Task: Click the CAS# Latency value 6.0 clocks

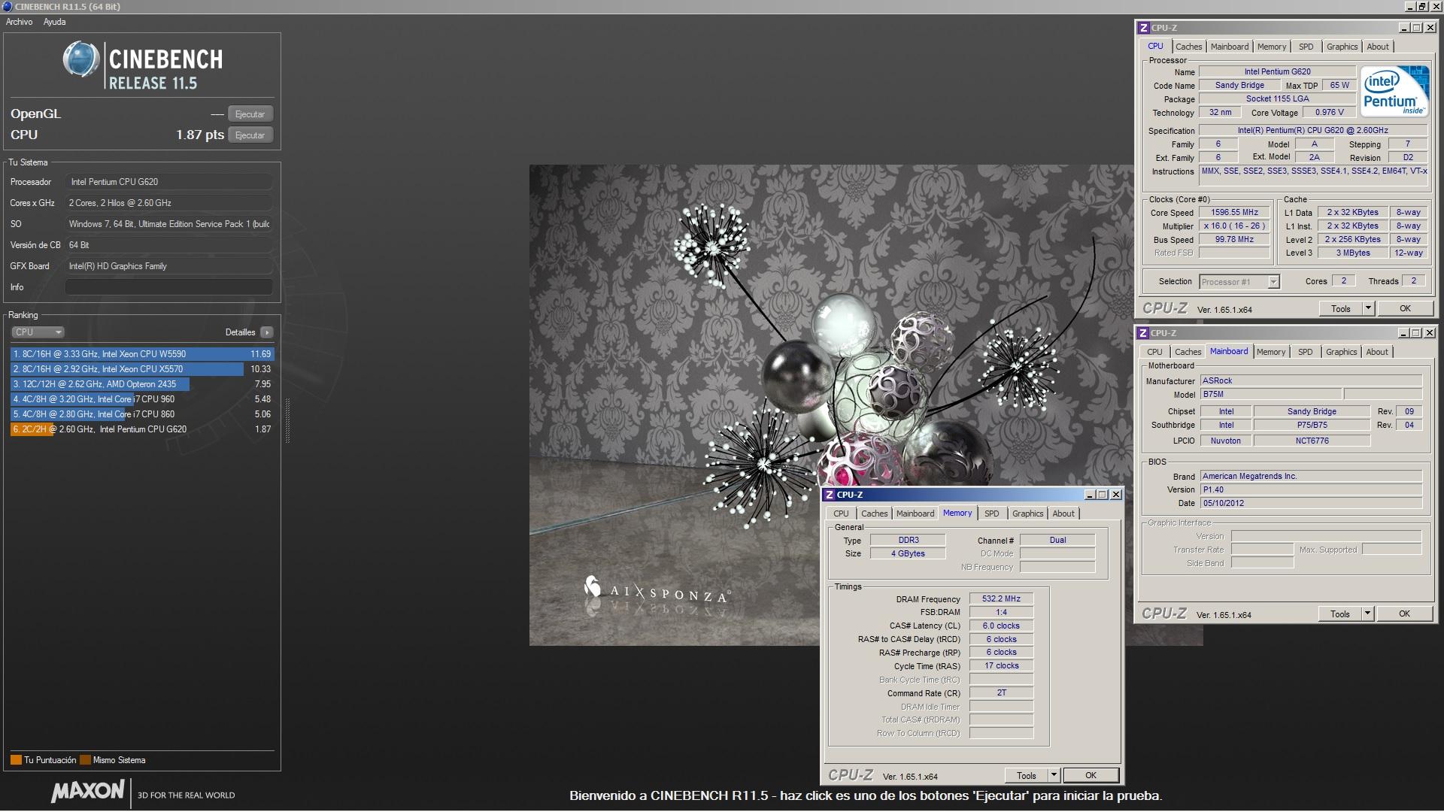Action: tap(1001, 626)
